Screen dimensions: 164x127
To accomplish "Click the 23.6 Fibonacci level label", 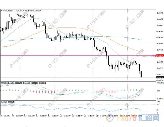I will (154, 55).
